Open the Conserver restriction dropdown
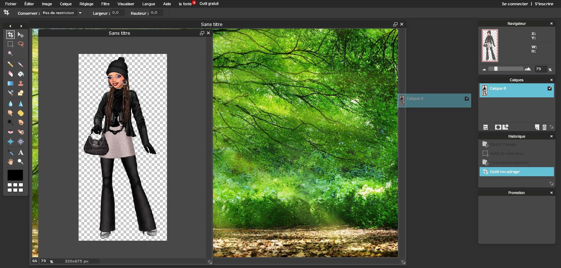The width and height of the screenshot is (561, 268). [80, 13]
